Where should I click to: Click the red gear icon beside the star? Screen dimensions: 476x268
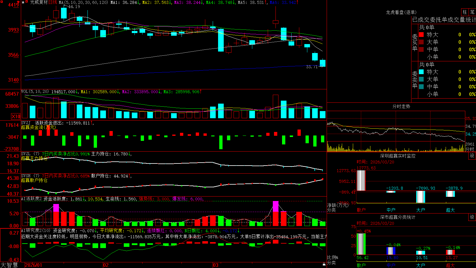pos(27,2)
